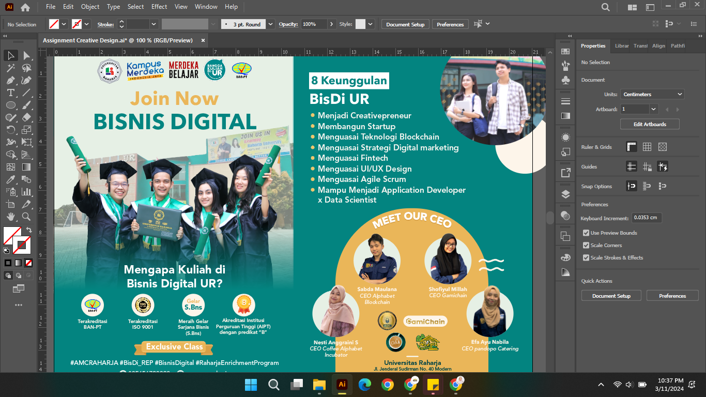
Task: Choose the Rotate tool
Action: 10,130
